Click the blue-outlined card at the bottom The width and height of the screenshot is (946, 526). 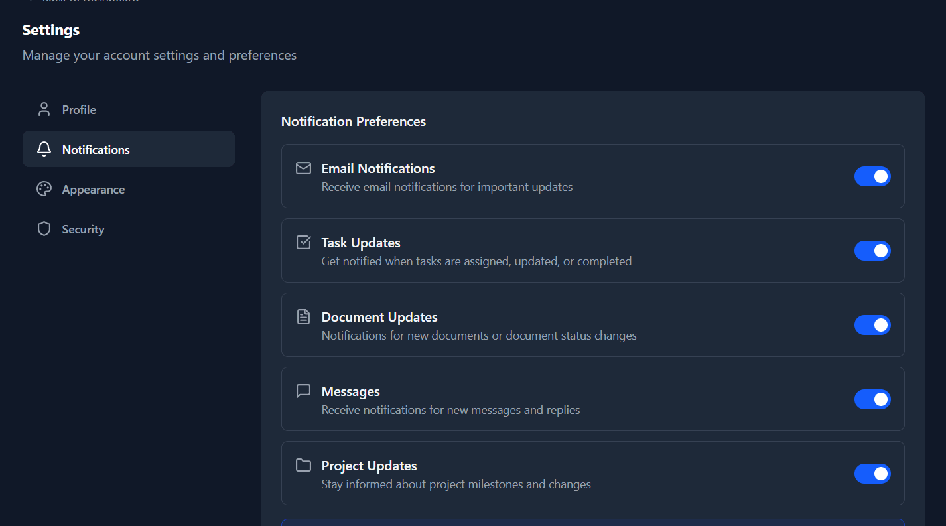click(x=592, y=523)
